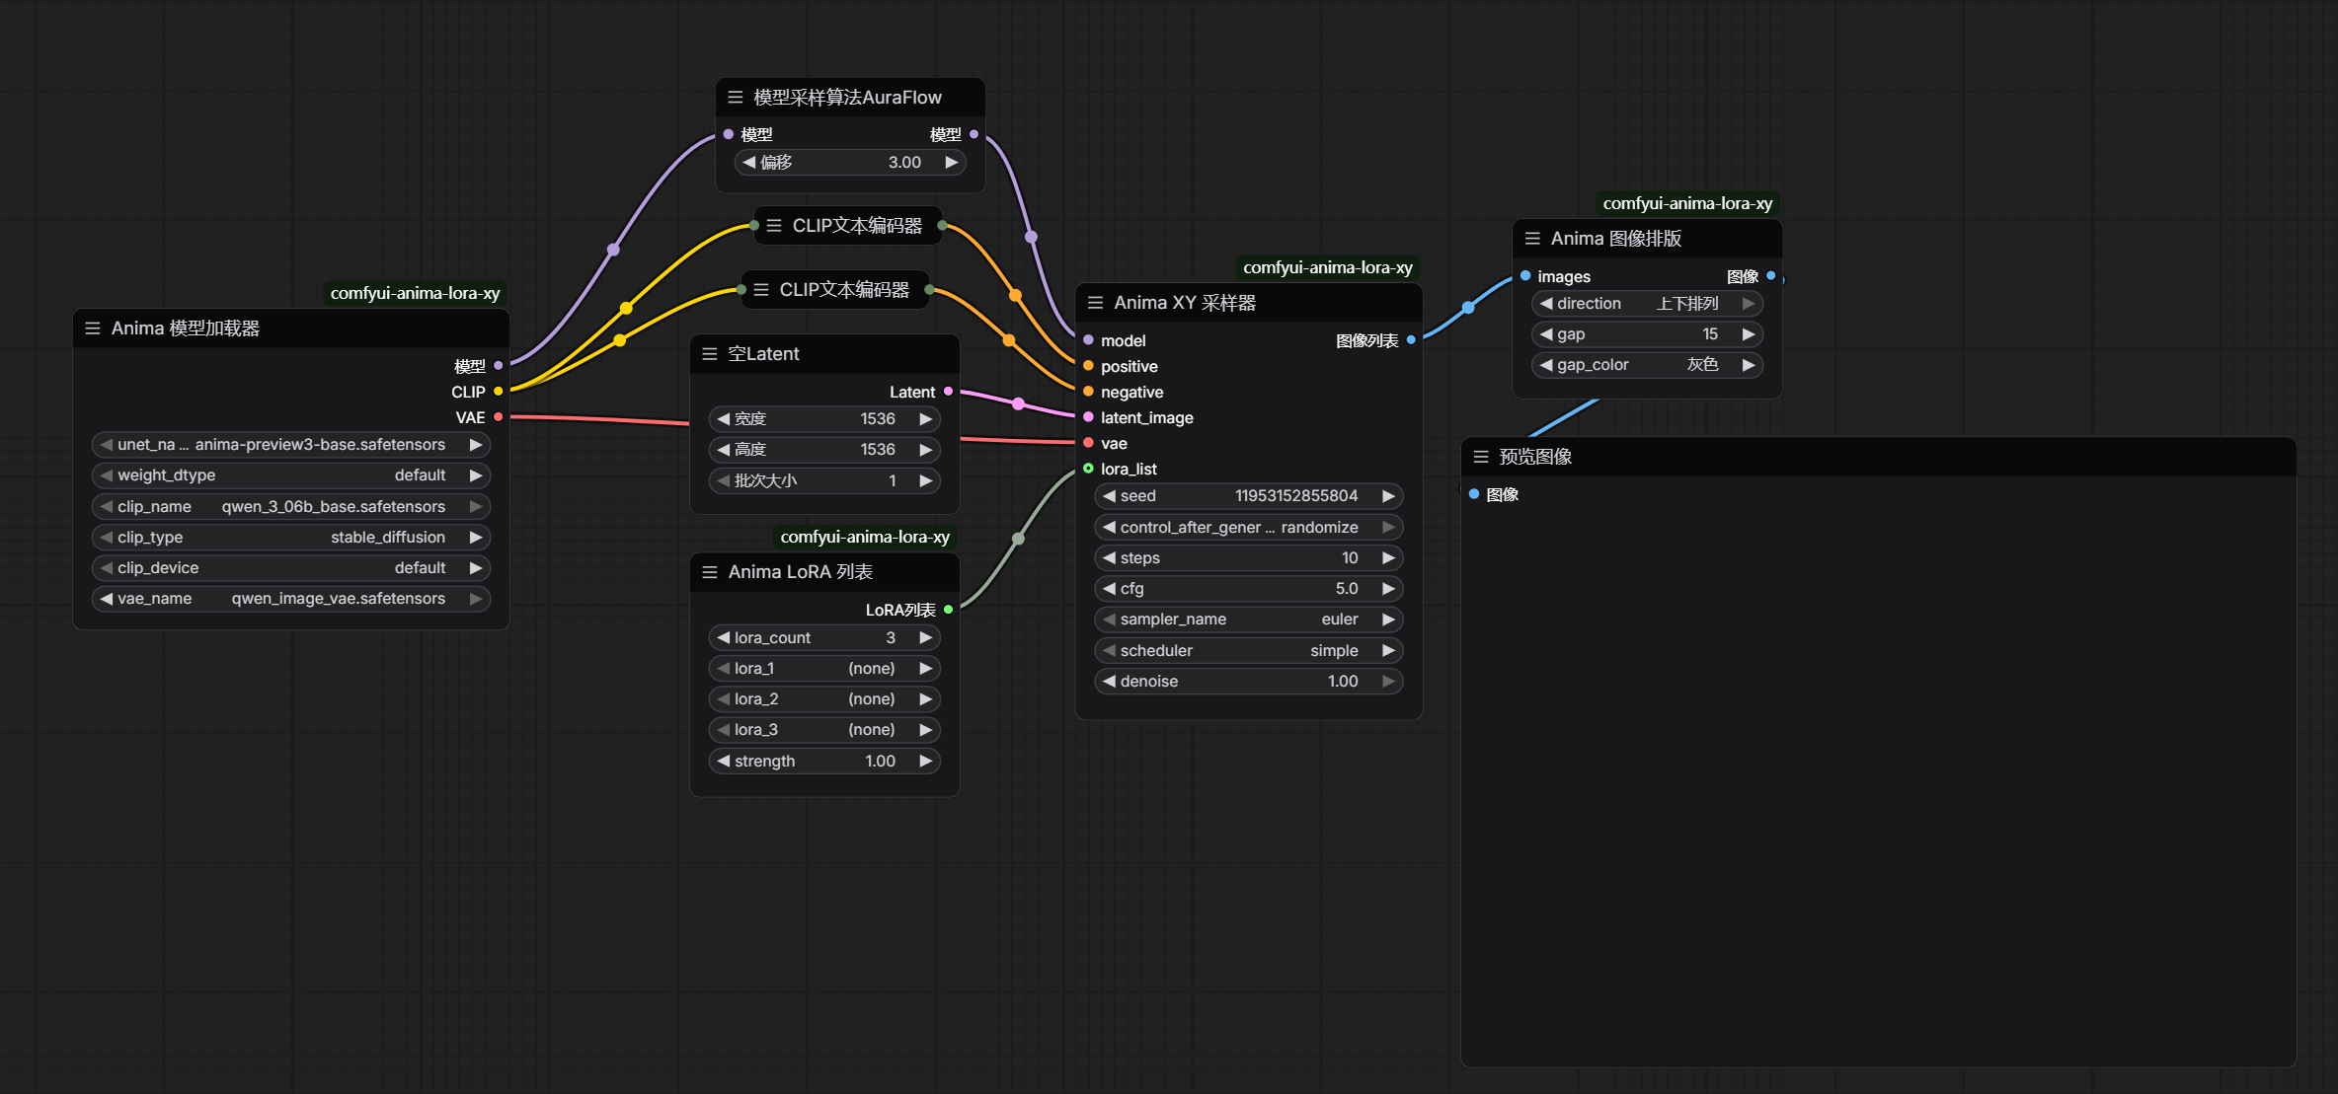Open sampler_name euler dropdown
Viewport: 2338px width, 1094px height.
click(1249, 620)
